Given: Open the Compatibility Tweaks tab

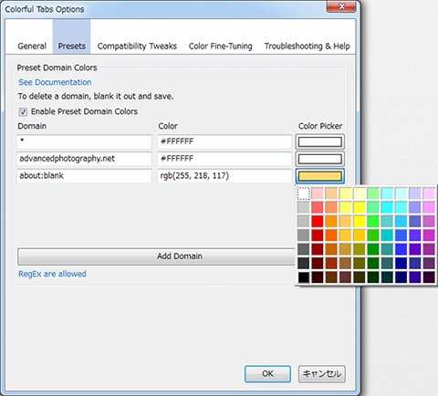Looking at the screenshot, I should (x=137, y=46).
